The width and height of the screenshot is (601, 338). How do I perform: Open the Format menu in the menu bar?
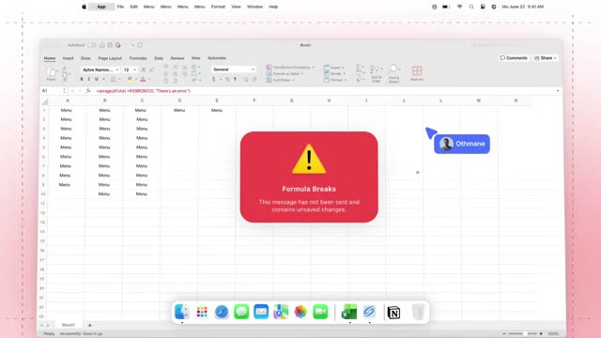click(218, 7)
